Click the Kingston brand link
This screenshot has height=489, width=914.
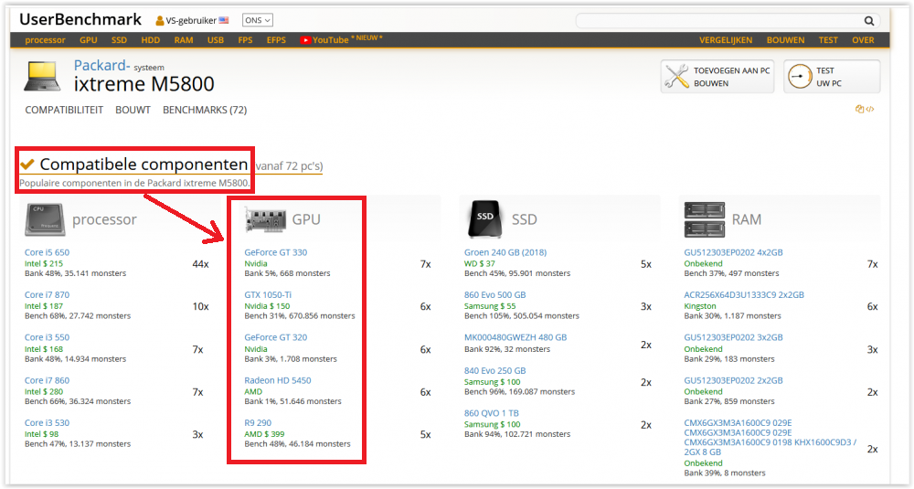coord(699,306)
